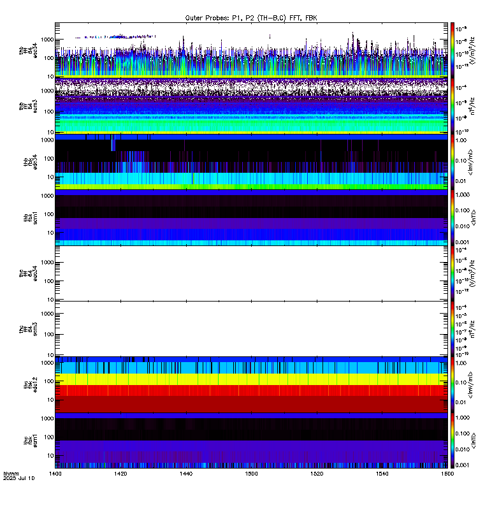Click the 1540 time tick label
Screen dimensions: 478x510
pyautogui.click(x=382, y=474)
